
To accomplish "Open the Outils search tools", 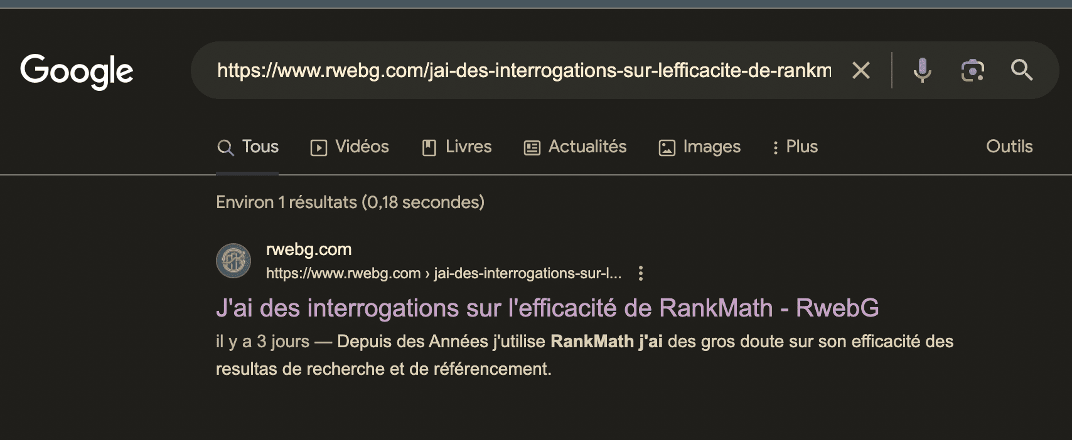I will pos(1009,146).
